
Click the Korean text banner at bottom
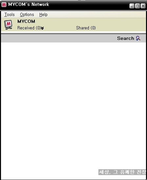(x=122, y=172)
